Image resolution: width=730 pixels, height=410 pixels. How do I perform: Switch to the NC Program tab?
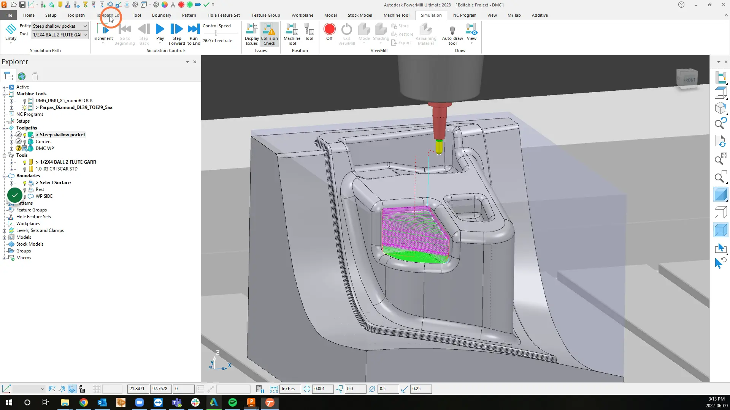(x=465, y=15)
